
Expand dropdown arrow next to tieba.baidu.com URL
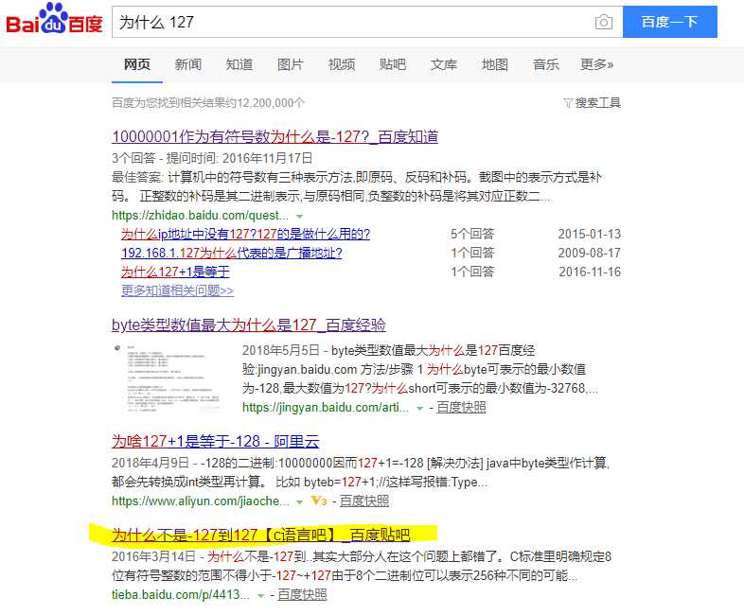(x=260, y=595)
